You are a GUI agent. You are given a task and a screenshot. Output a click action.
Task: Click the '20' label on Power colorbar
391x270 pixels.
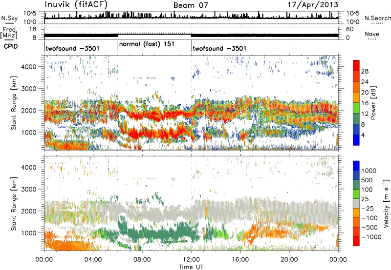pos(365,93)
